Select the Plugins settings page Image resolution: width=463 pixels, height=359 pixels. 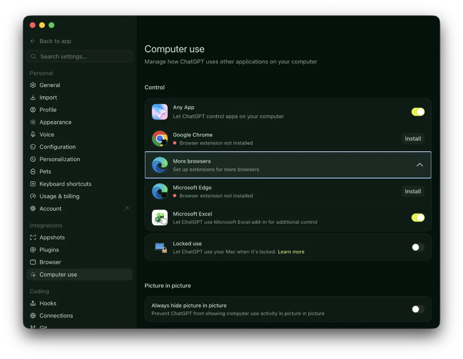coord(80,249)
